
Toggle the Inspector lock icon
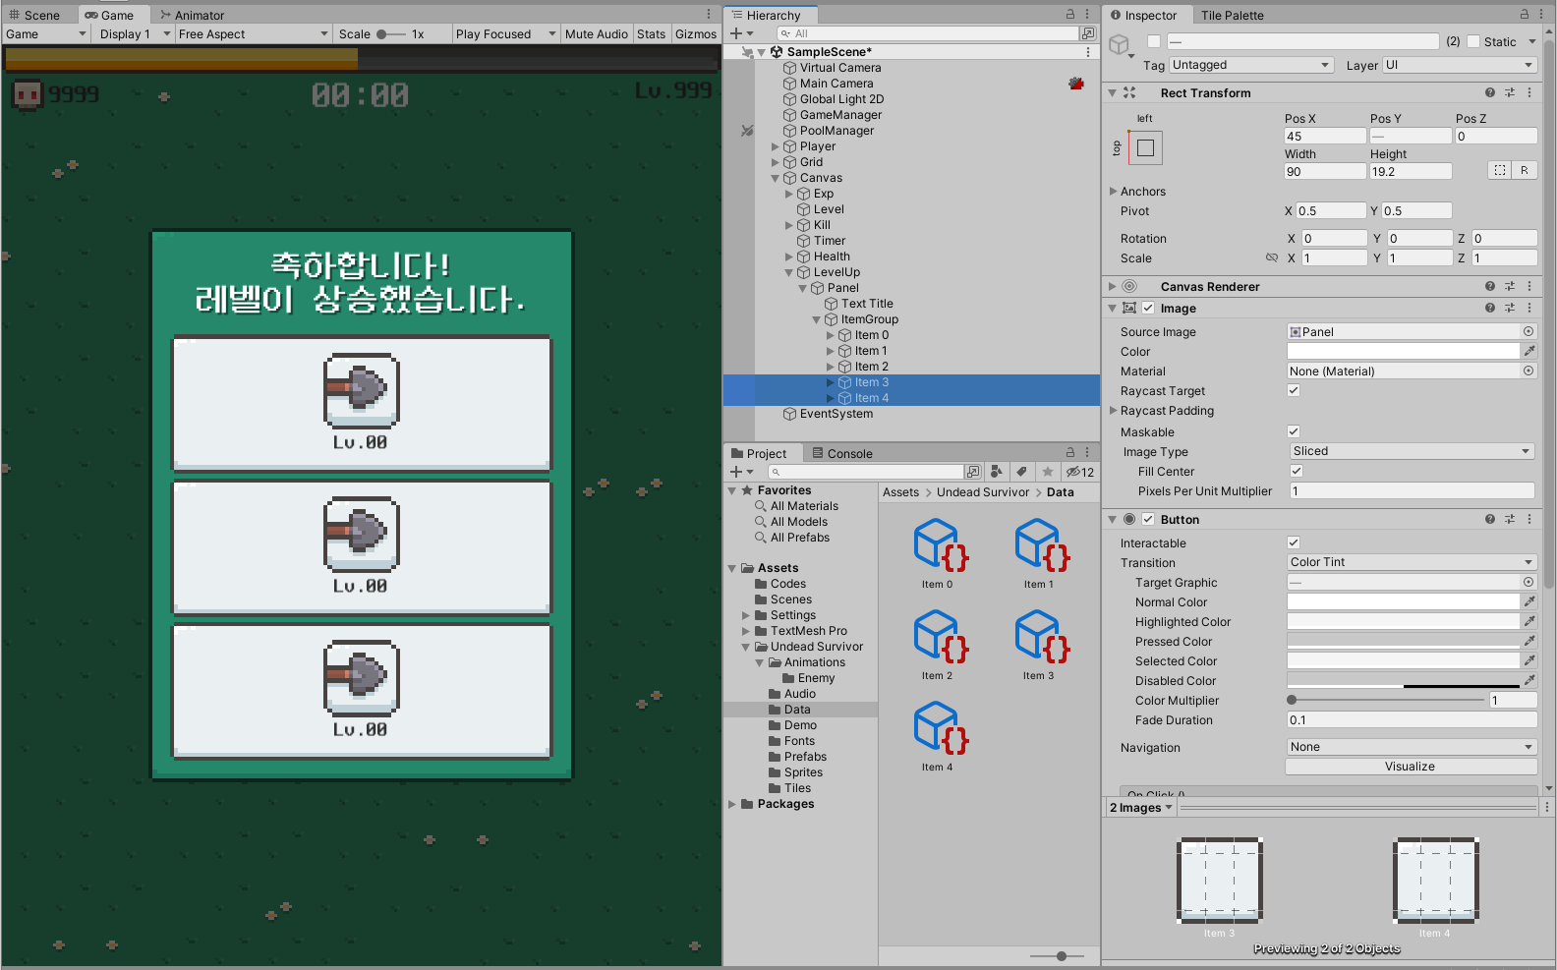pos(1525,15)
